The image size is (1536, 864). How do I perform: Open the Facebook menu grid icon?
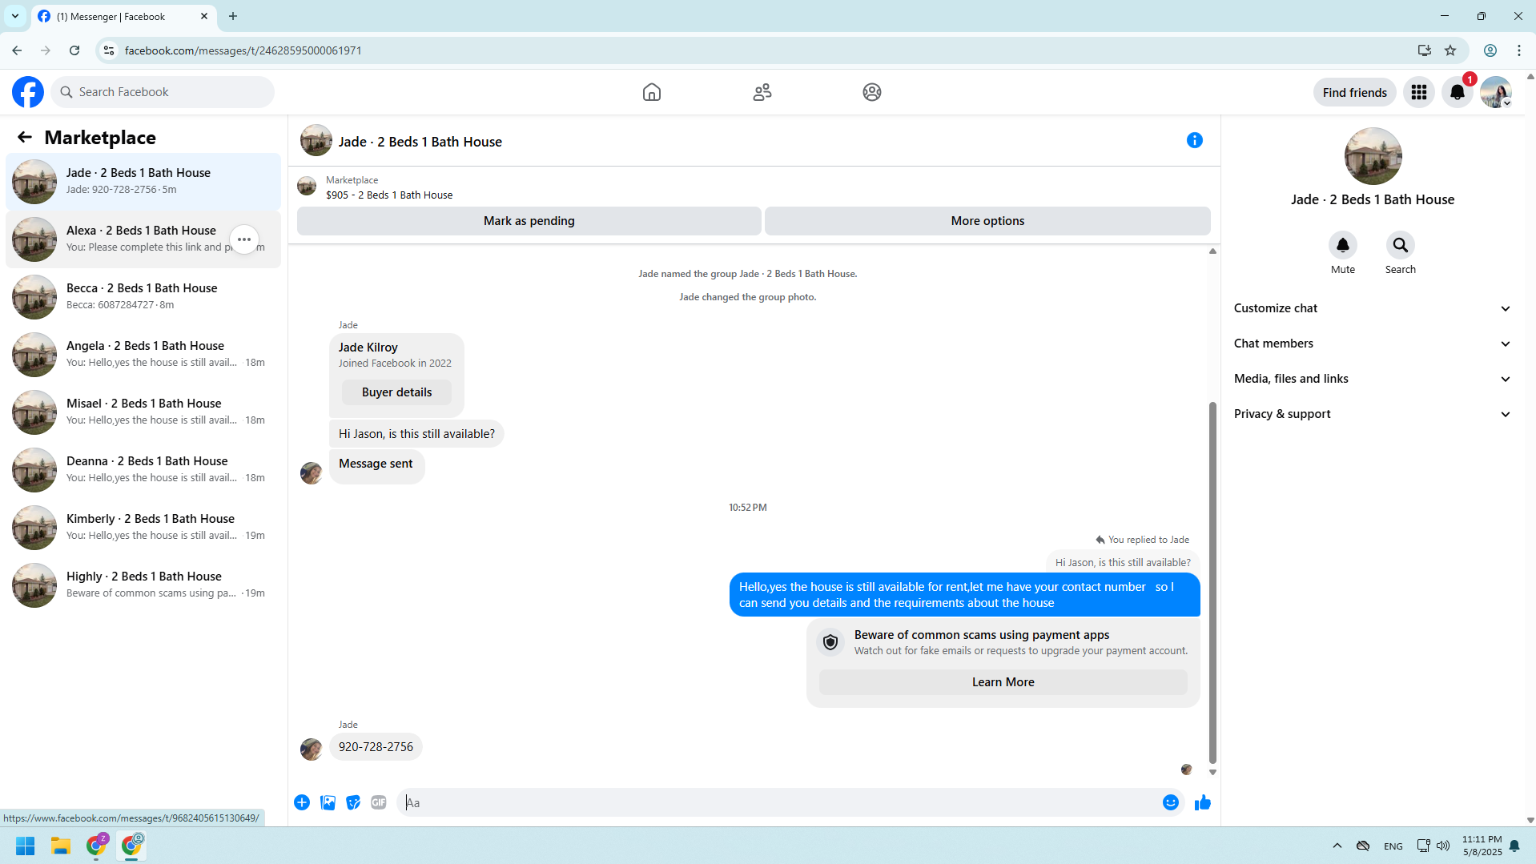pos(1419,92)
